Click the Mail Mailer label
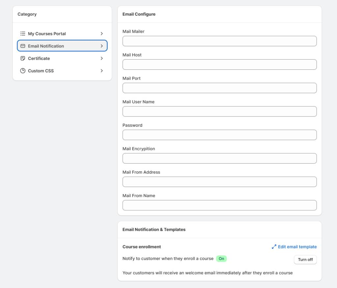This screenshot has width=337, height=288. [x=134, y=31]
